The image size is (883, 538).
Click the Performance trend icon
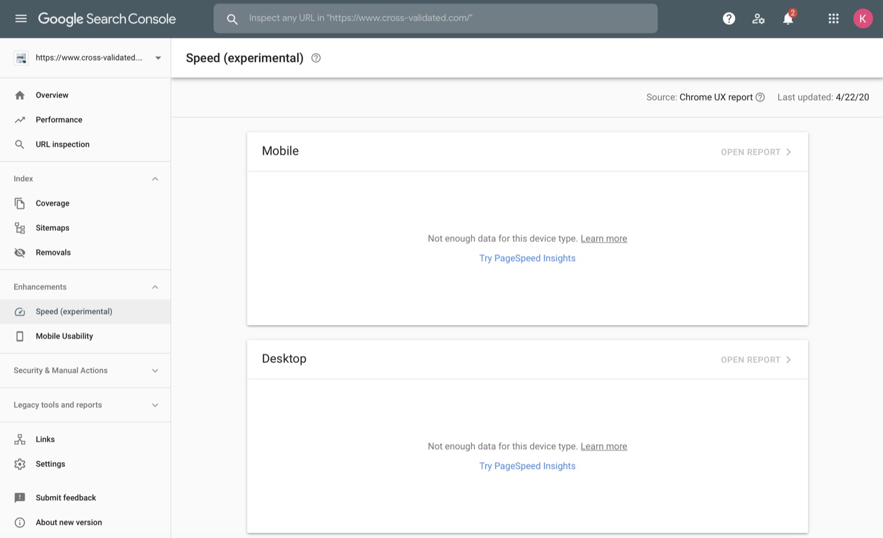(20, 119)
